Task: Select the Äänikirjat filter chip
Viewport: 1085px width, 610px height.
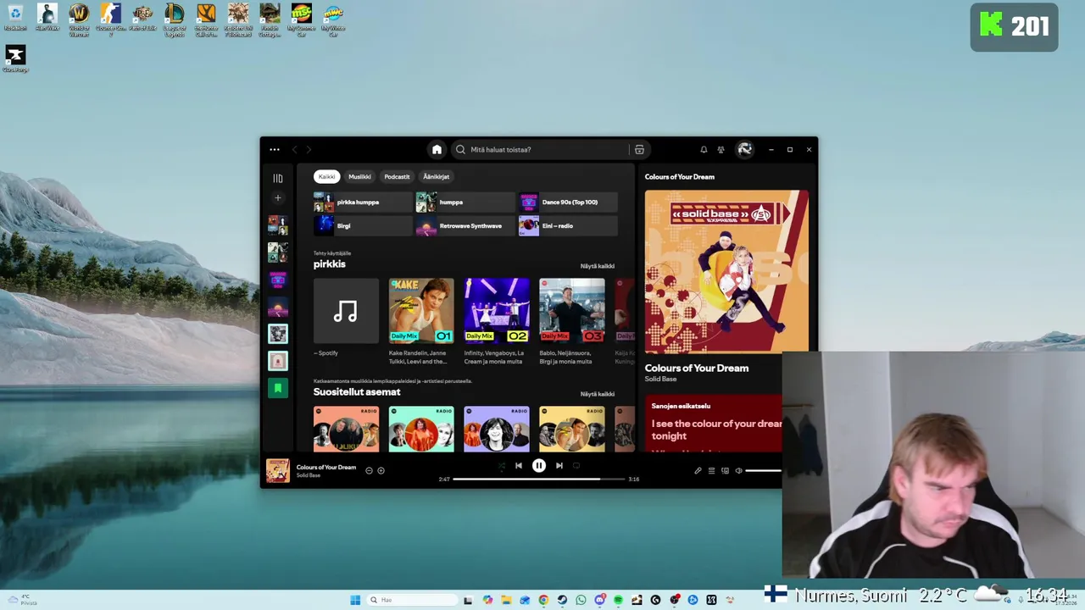Action: coord(437,177)
